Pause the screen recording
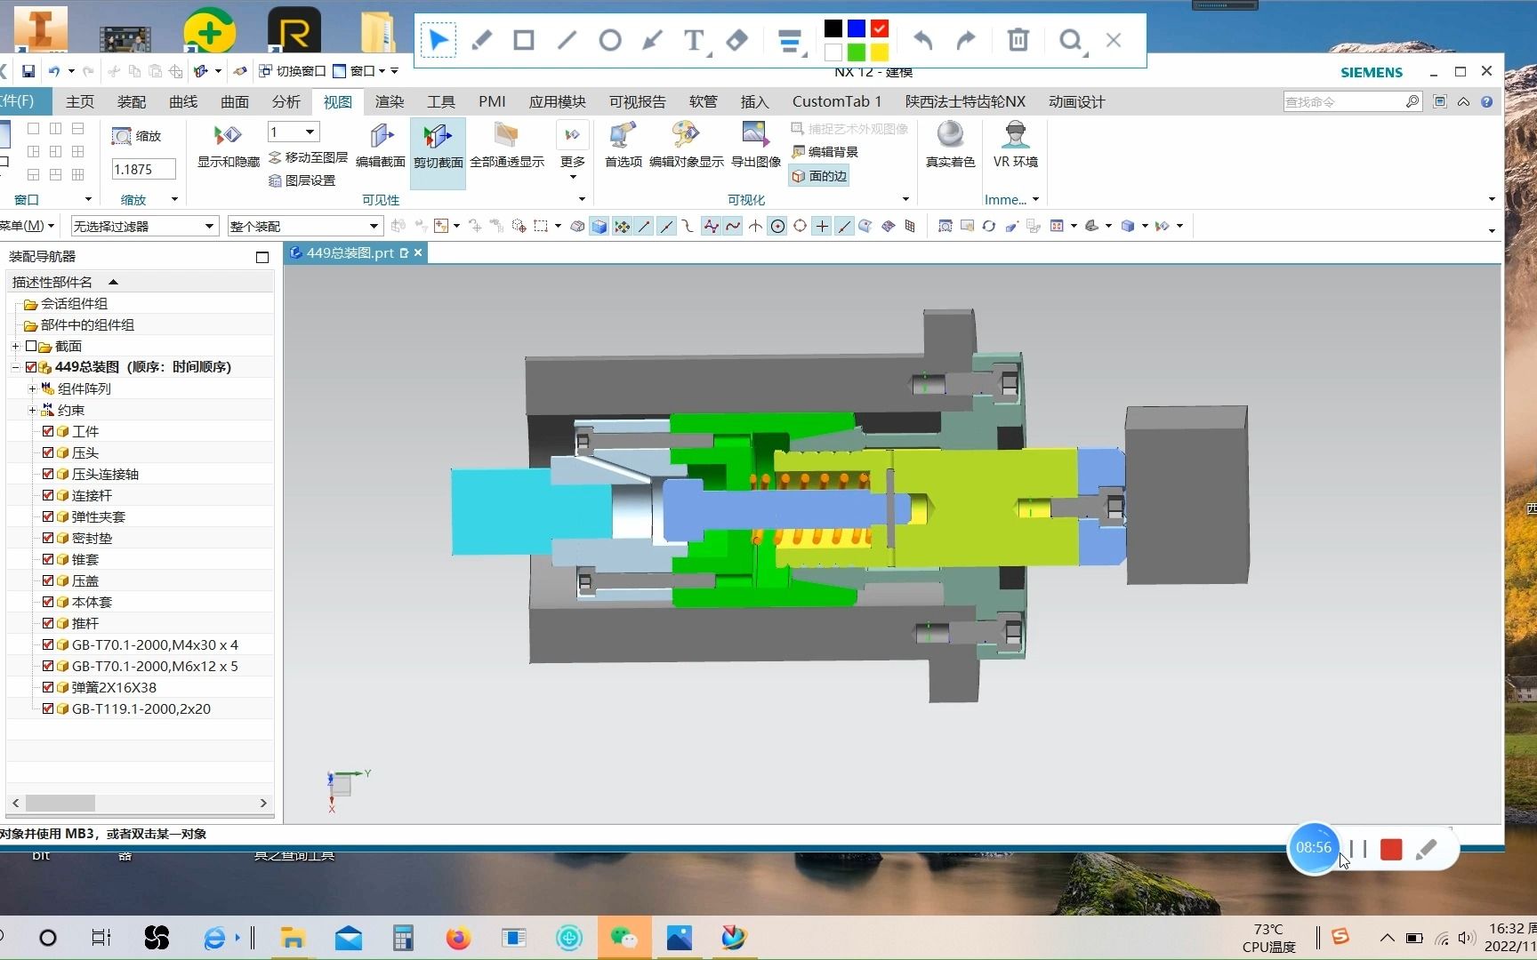 click(x=1358, y=849)
